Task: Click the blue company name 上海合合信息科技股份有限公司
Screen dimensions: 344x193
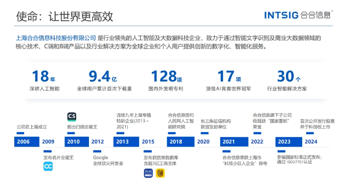Action: point(56,38)
